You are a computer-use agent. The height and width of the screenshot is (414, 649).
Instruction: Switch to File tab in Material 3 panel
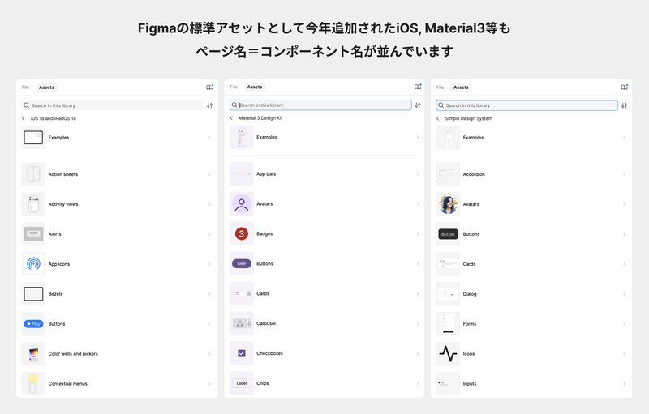coord(234,87)
